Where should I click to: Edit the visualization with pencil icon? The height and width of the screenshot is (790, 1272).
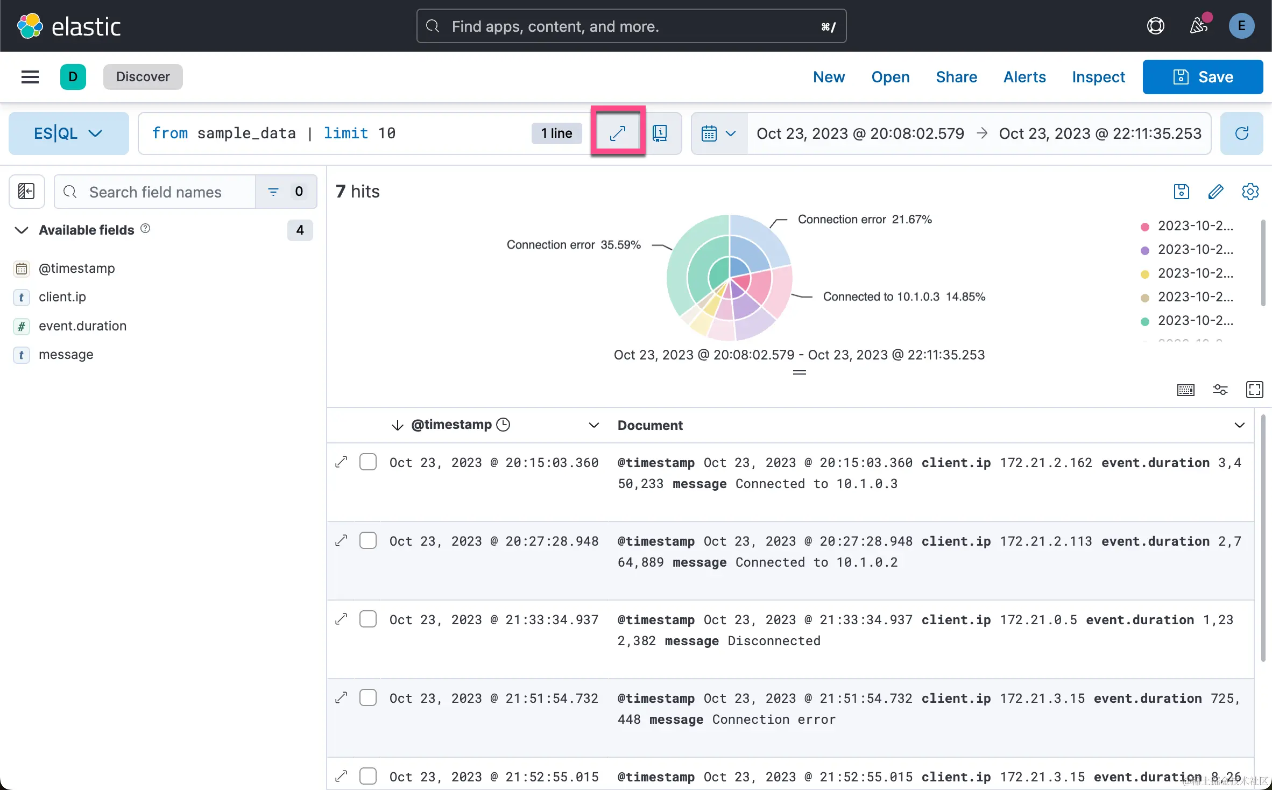pos(1216,192)
